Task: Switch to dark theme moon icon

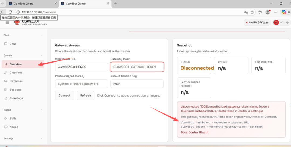Action: click(x=287, y=23)
